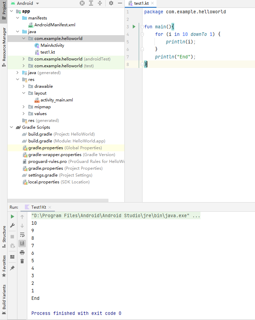Select res (generated) folder
Viewport: 255px width, 320px height.
pos(41,121)
